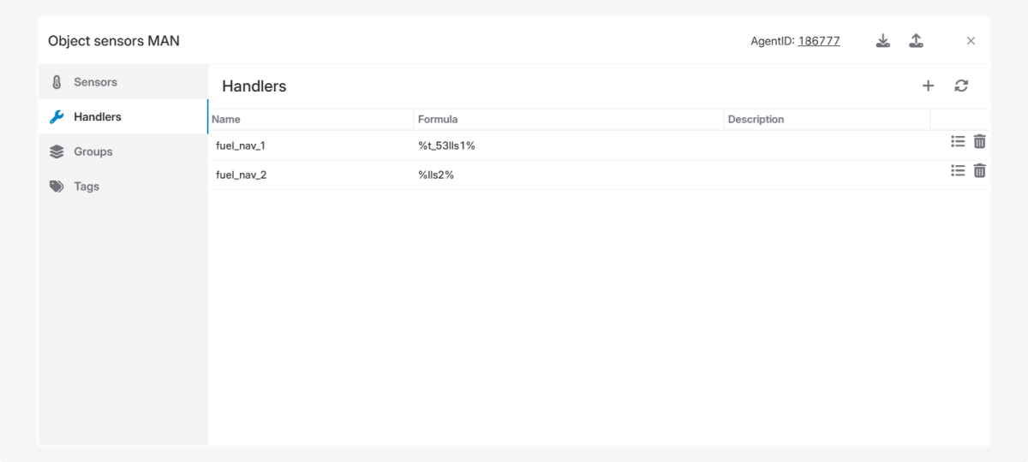The width and height of the screenshot is (1028, 462).
Task: Click the upload icon in header
Action: (x=916, y=41)
